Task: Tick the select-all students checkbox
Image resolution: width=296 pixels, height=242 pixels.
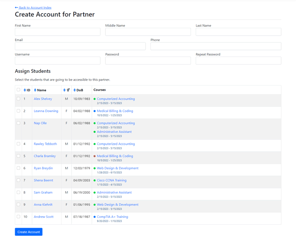Action: coord(18,90)
